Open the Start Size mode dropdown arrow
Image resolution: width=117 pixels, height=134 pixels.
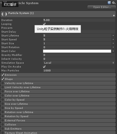pyautogui.click(x=113, y=43)
